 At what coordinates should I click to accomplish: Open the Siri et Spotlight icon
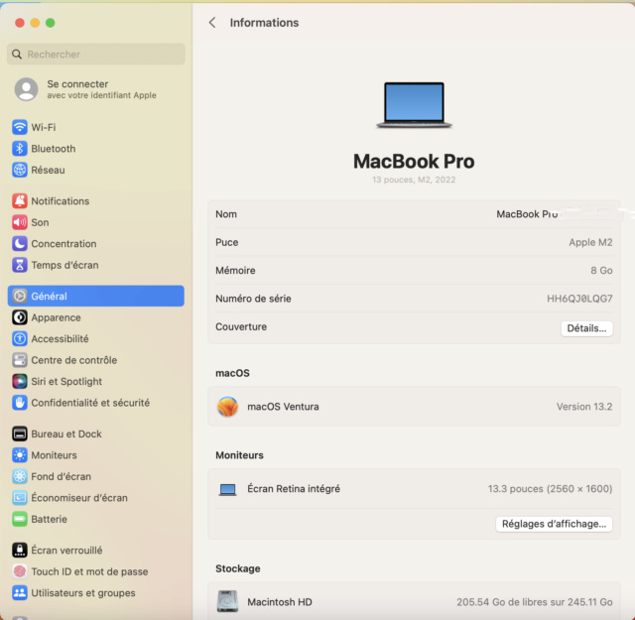pos(20,382)
